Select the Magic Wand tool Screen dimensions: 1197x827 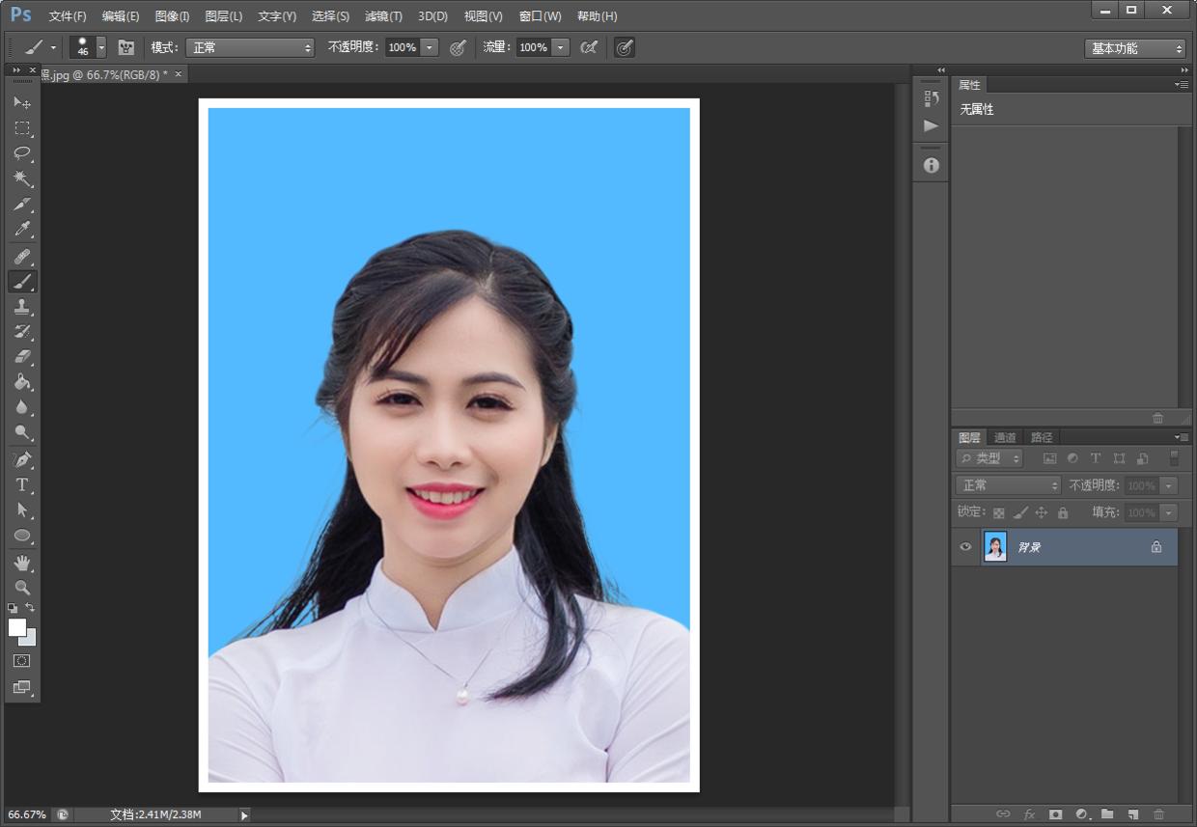coord(22,179)
